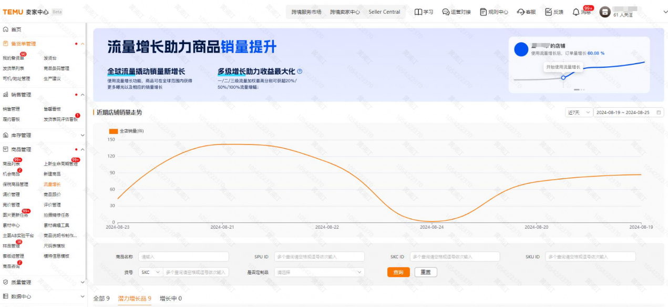
Task: Click the orange 查询 button
Action: pyautogui.click(x=398, y=272)
